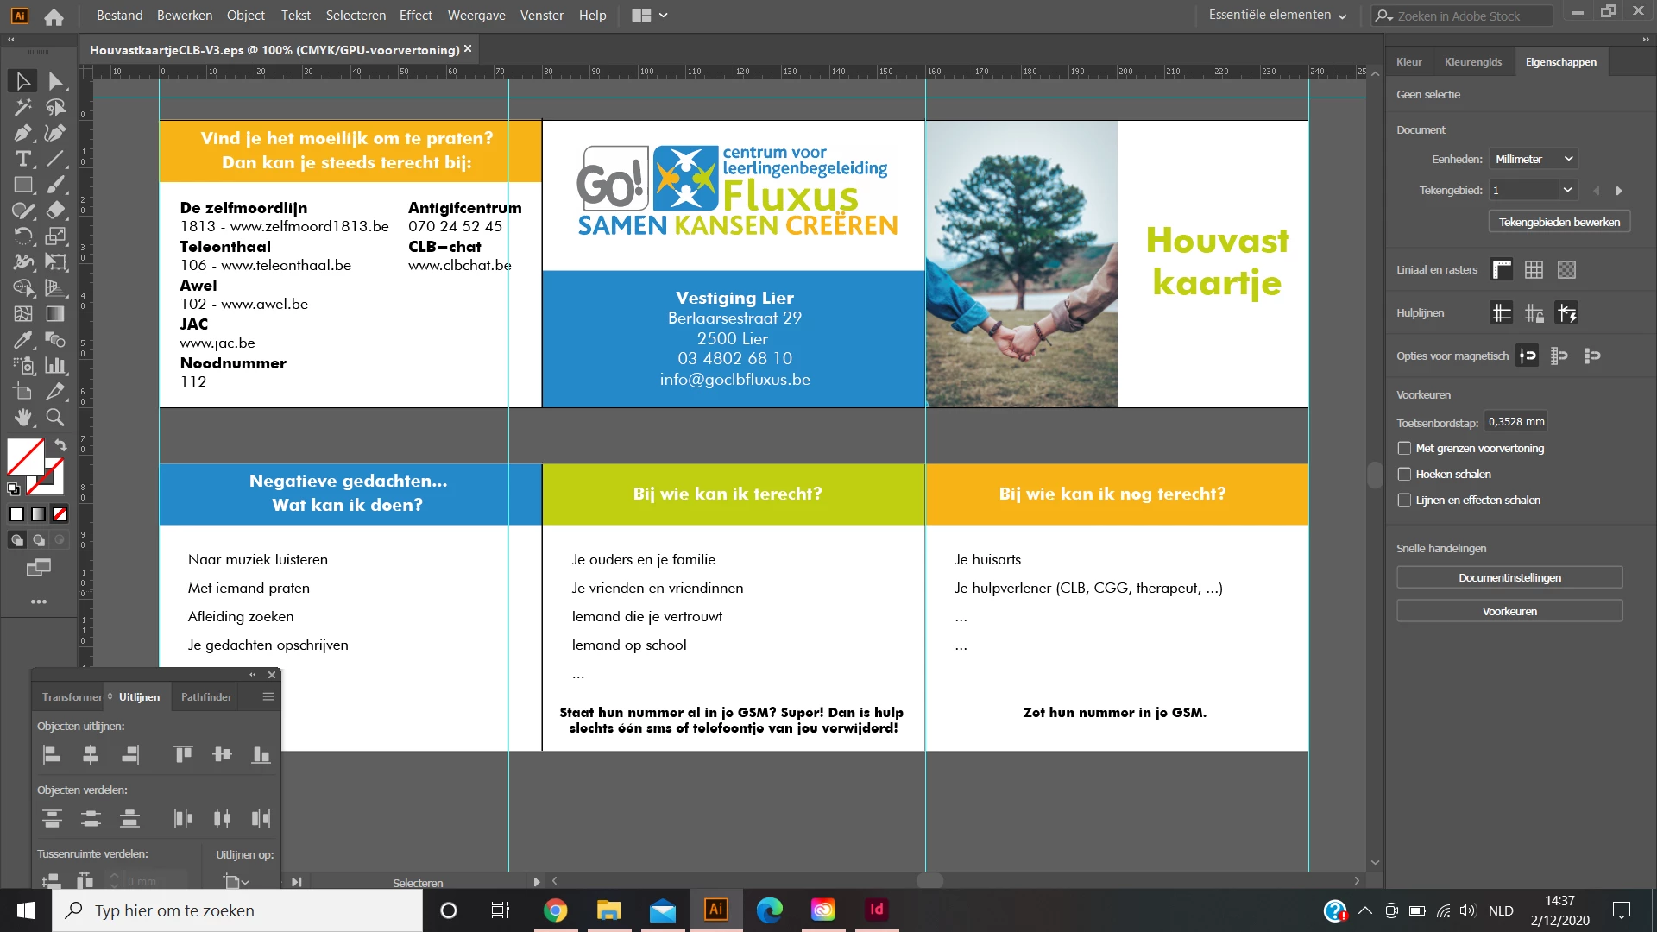Image resolution: width=1657 pixels, height=932 pixels.
Task: Click the horizontal align center icon
Action: 91,755
